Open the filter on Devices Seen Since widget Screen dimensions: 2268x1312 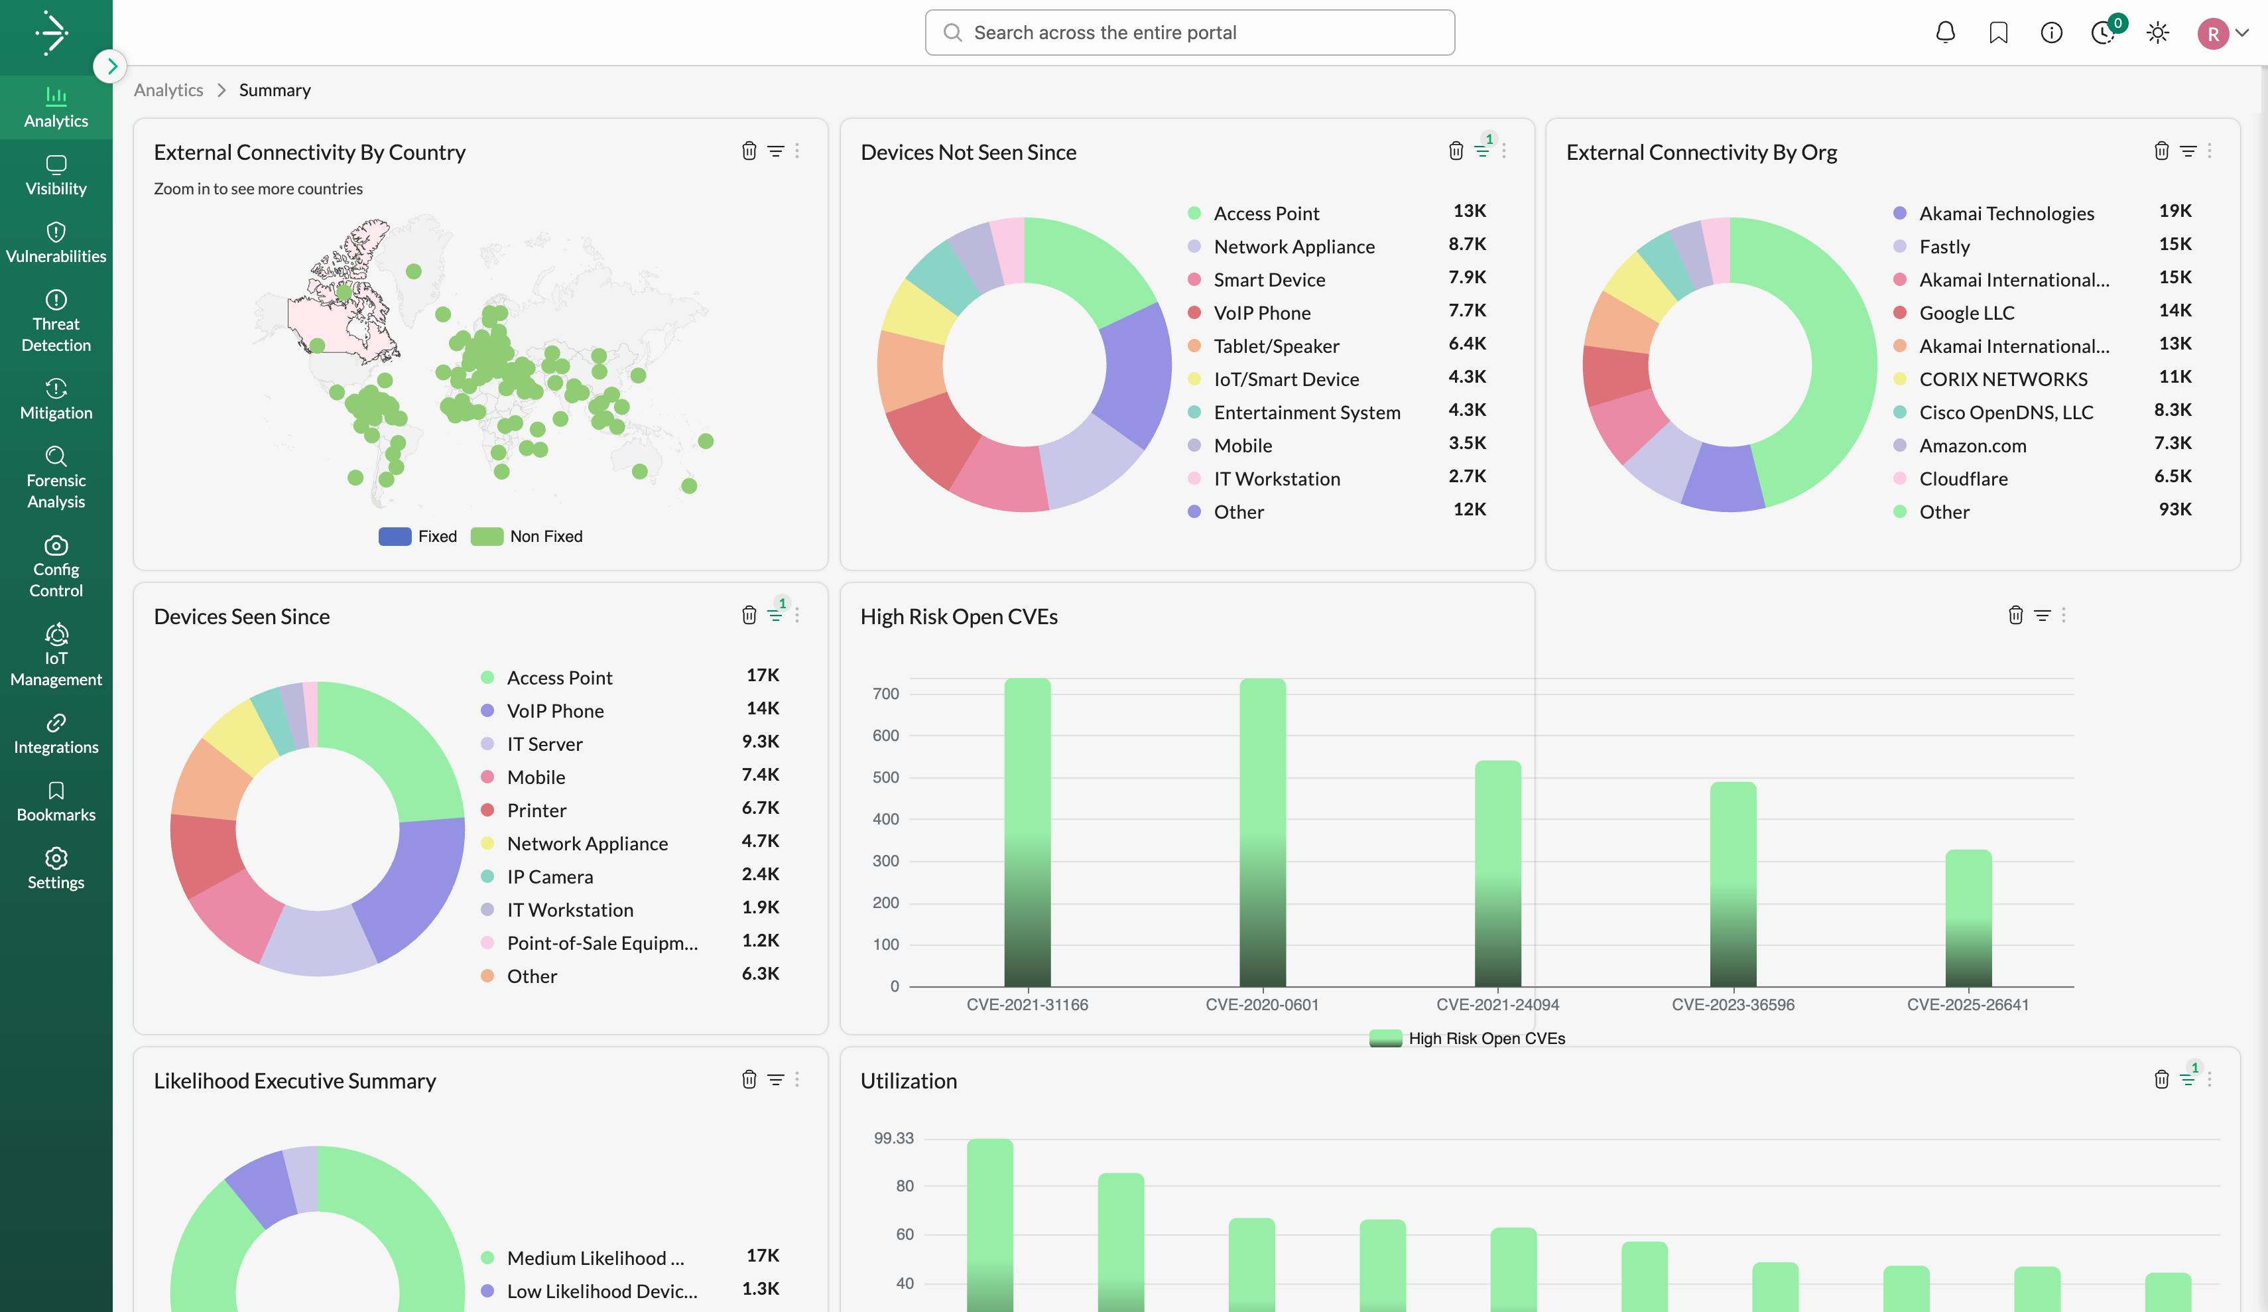pyautogui.click(x=775, y=615)
